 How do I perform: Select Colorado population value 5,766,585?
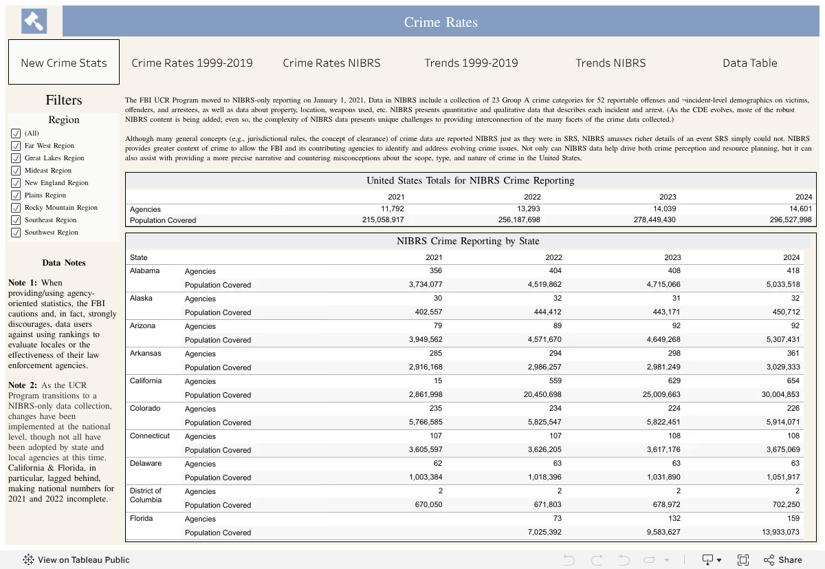[426, 422]
